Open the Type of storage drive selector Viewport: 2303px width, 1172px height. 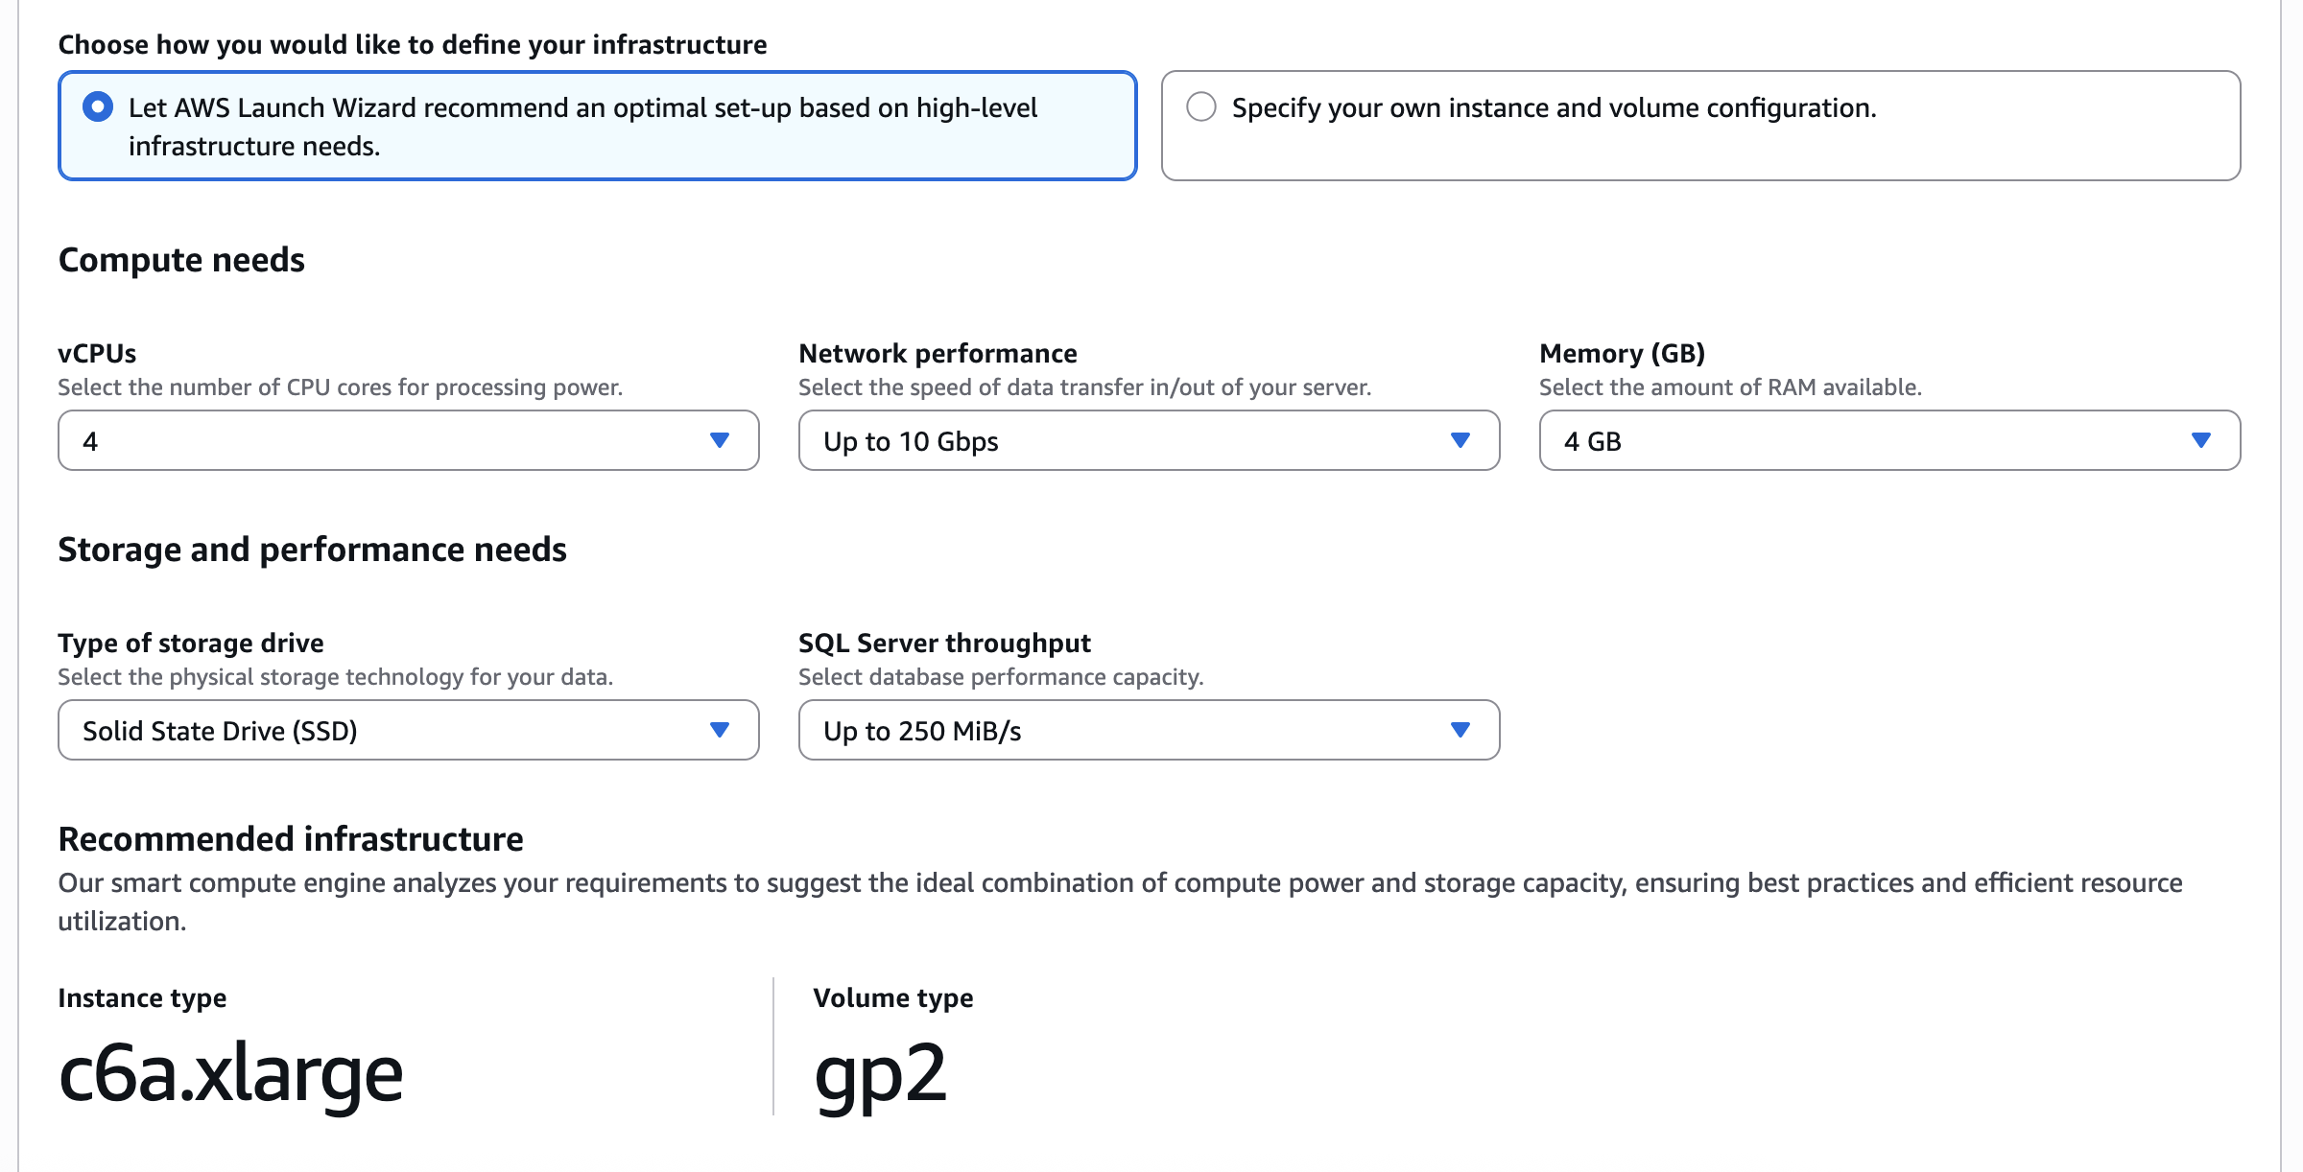[x=408, y=730]
